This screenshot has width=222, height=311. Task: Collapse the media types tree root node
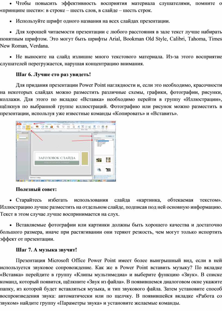95,141
